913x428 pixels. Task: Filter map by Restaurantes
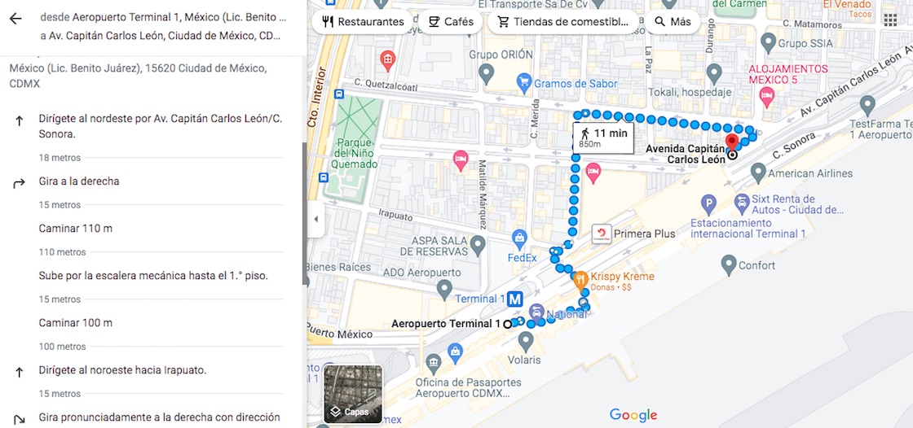coord(364,22)
